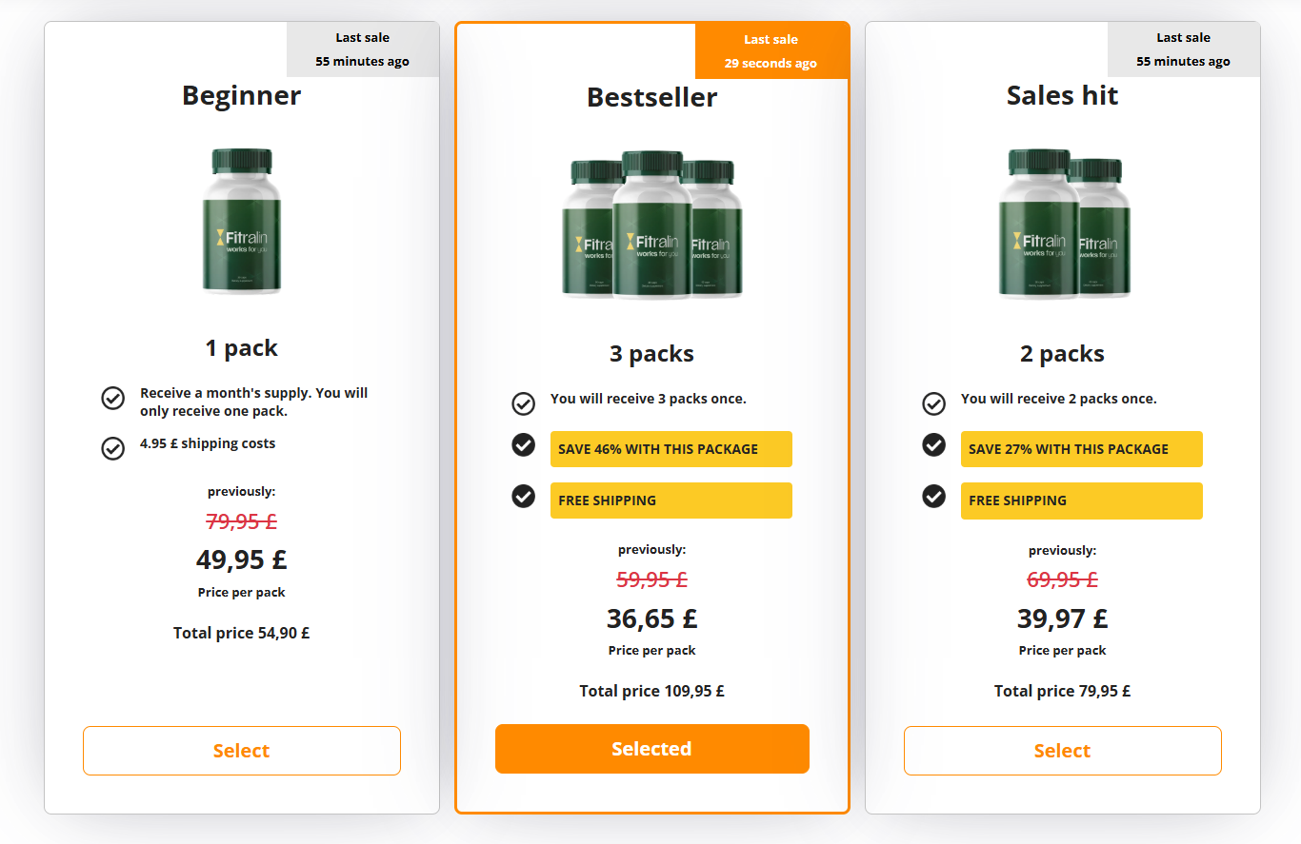This screenshot has width=1301, height=844.
Task: Click the FREE SHIPPING badge under Sales hit
Action: 1082,501
